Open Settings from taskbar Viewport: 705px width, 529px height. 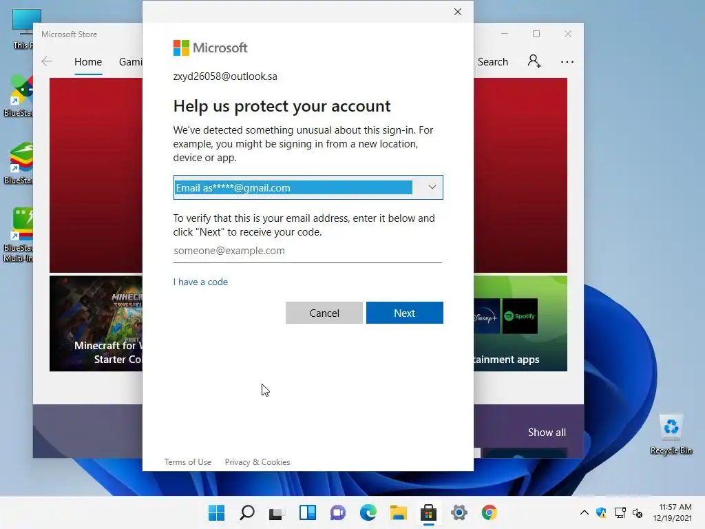click(459, 512)
